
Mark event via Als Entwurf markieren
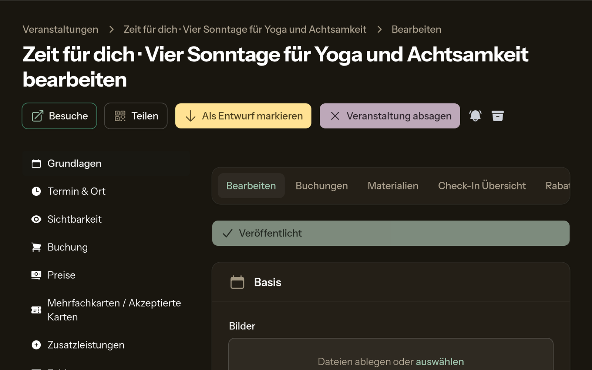point(243,116)
